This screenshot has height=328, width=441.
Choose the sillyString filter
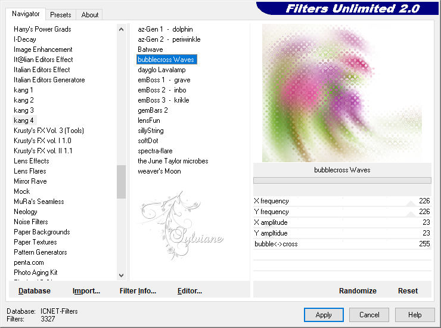(x=150, y=131)
